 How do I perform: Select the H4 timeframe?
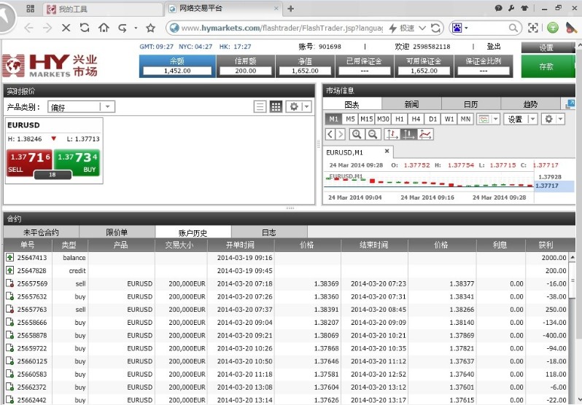pos(416,119)
